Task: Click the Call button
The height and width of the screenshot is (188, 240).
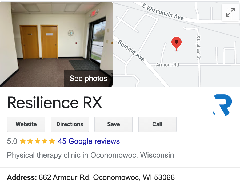Action: (157, 124)
